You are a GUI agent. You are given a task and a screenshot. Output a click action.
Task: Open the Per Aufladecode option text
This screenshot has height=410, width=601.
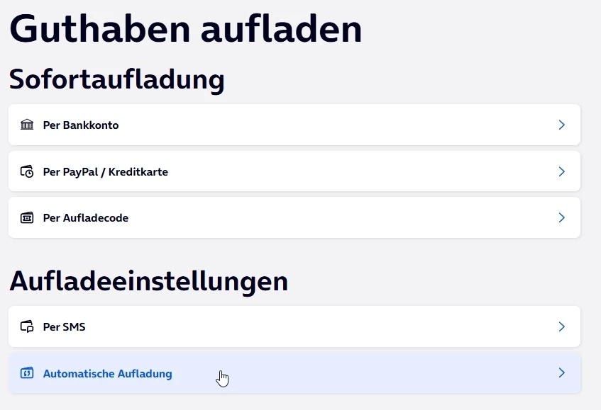click(x=85, y=217)
